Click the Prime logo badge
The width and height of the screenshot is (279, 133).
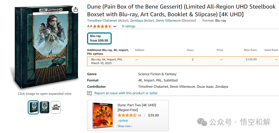pos(123,121)
